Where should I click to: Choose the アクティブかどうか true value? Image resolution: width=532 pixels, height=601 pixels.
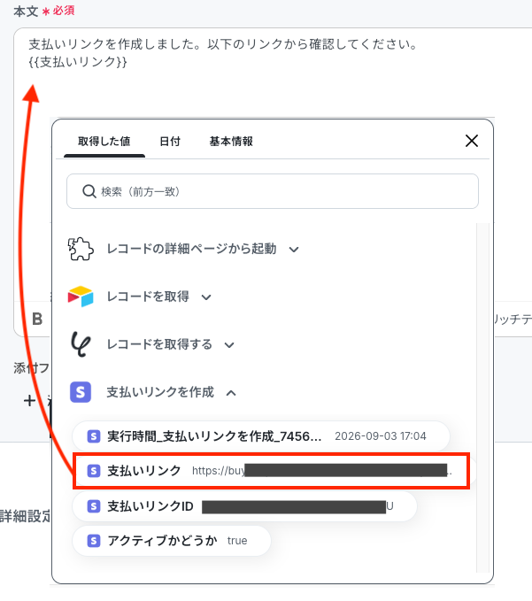pos(172,541)
